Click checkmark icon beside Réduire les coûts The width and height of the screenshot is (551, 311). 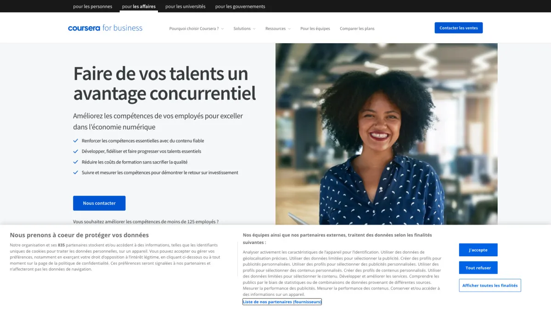[x=76, y=162]
